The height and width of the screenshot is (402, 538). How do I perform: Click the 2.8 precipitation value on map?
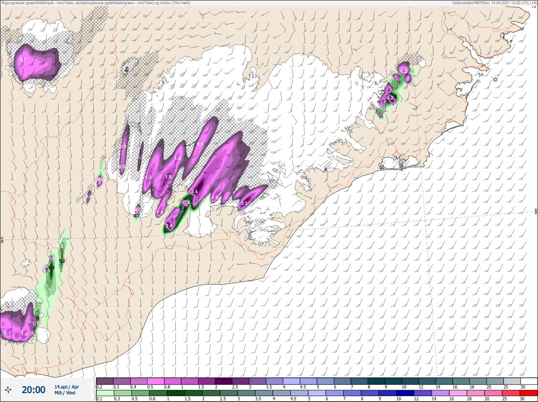point(169,226)
